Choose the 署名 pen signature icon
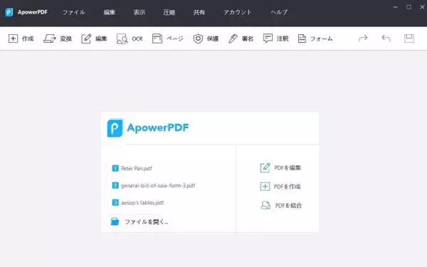Screen dimensions: 427x267 pos(233,38)
